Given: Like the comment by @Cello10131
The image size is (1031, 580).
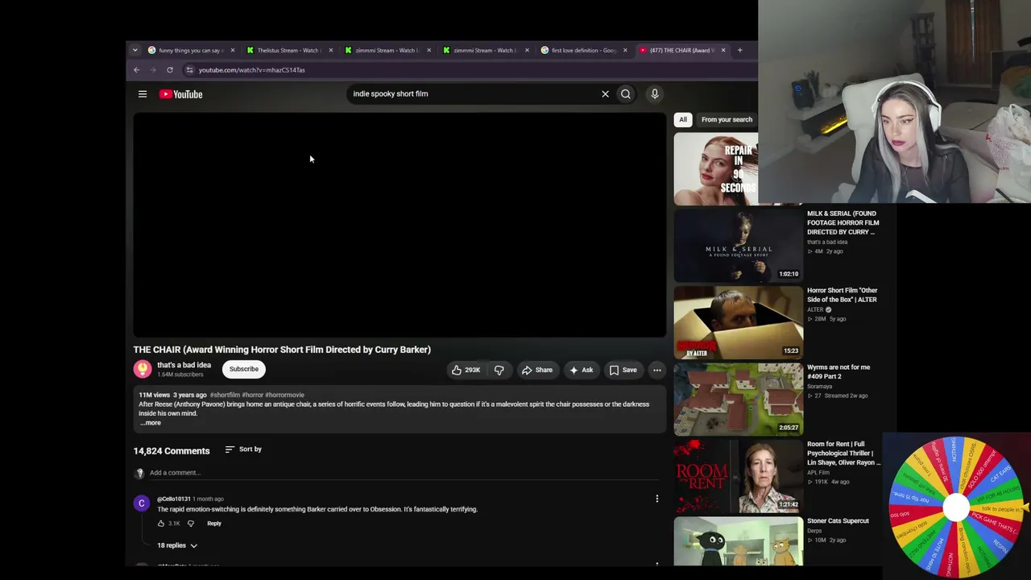Looking at the screenshot, I should 161,524.
